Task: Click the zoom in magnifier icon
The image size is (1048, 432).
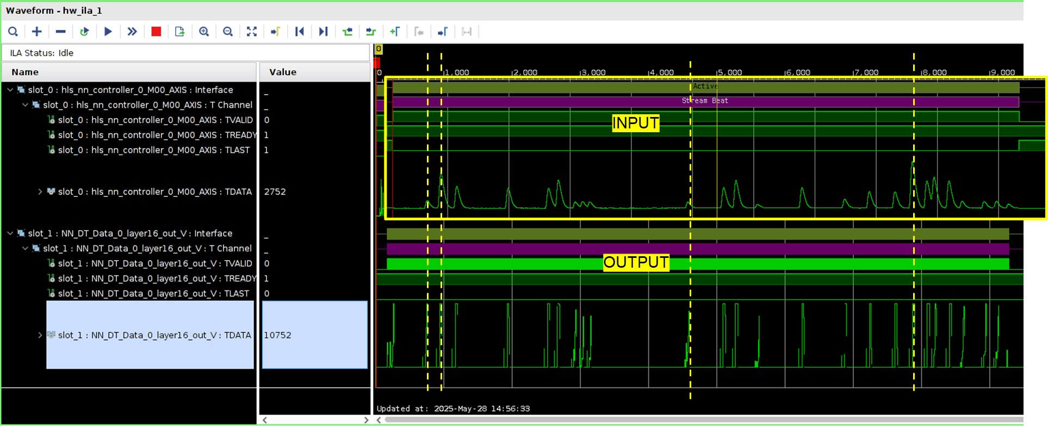Action: click(x=204, y=32)
